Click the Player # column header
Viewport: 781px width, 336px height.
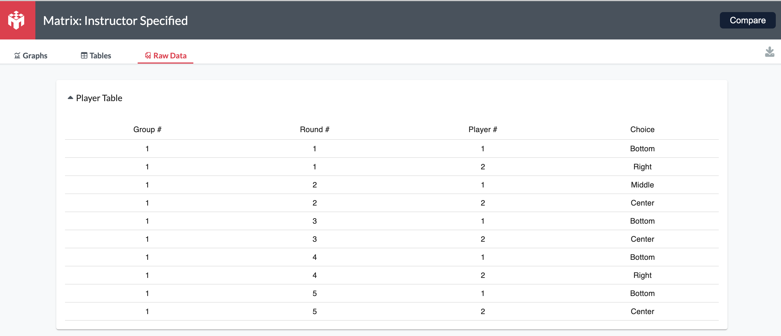click(483, 129)
